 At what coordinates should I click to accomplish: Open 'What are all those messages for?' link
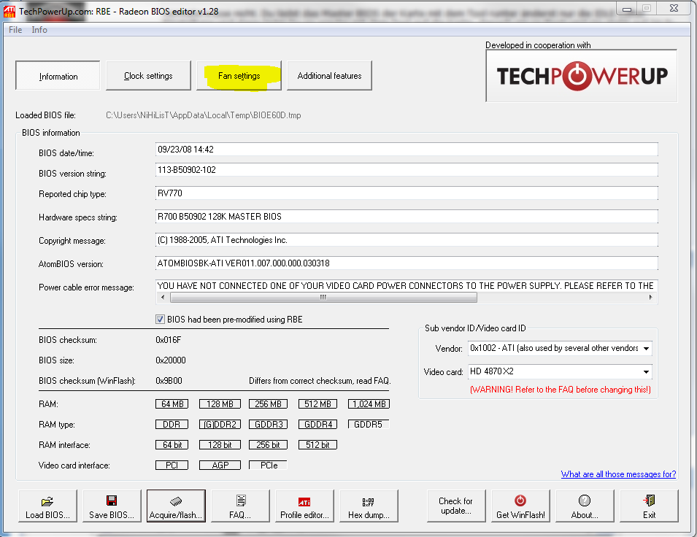(x=618, y=474)
